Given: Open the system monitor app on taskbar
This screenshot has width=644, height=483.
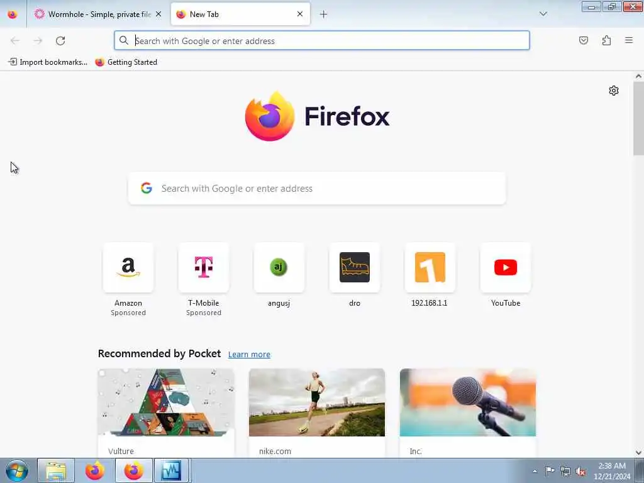Looking at the screenshot, I should pyautogui.click(x=171, y=470).
